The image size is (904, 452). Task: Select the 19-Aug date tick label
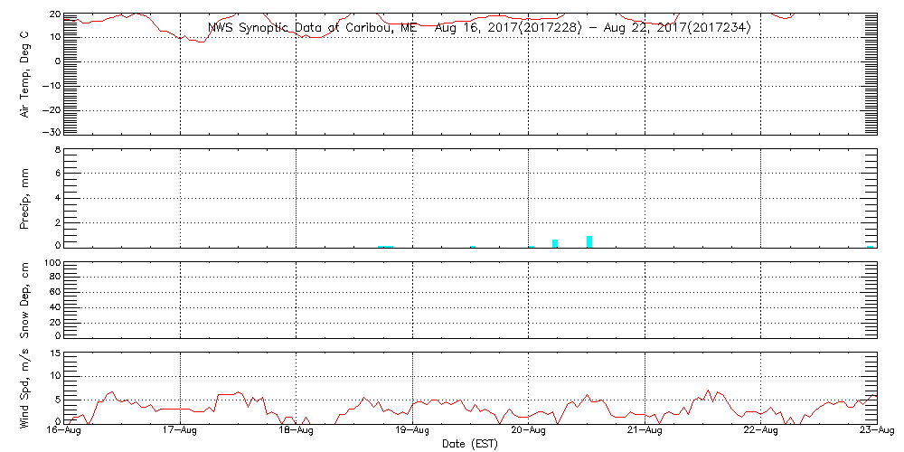412,432
